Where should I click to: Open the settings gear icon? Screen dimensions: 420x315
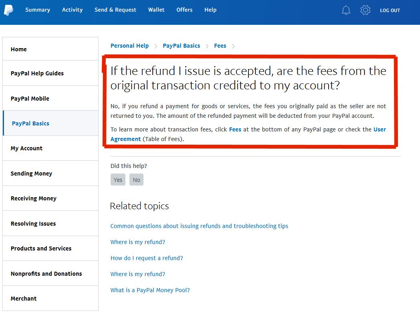pyautogui.click(x=365, y=10)
